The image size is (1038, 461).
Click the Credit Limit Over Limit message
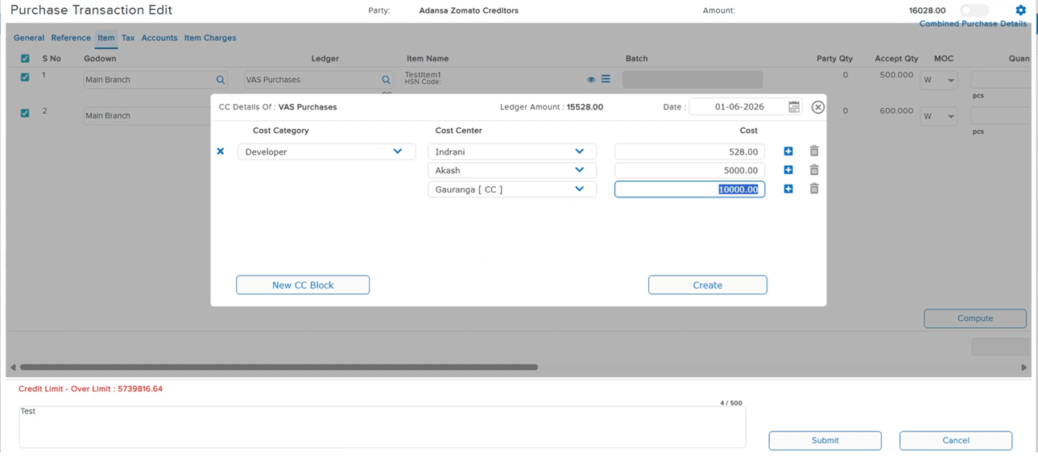click(x=90, y=388)
